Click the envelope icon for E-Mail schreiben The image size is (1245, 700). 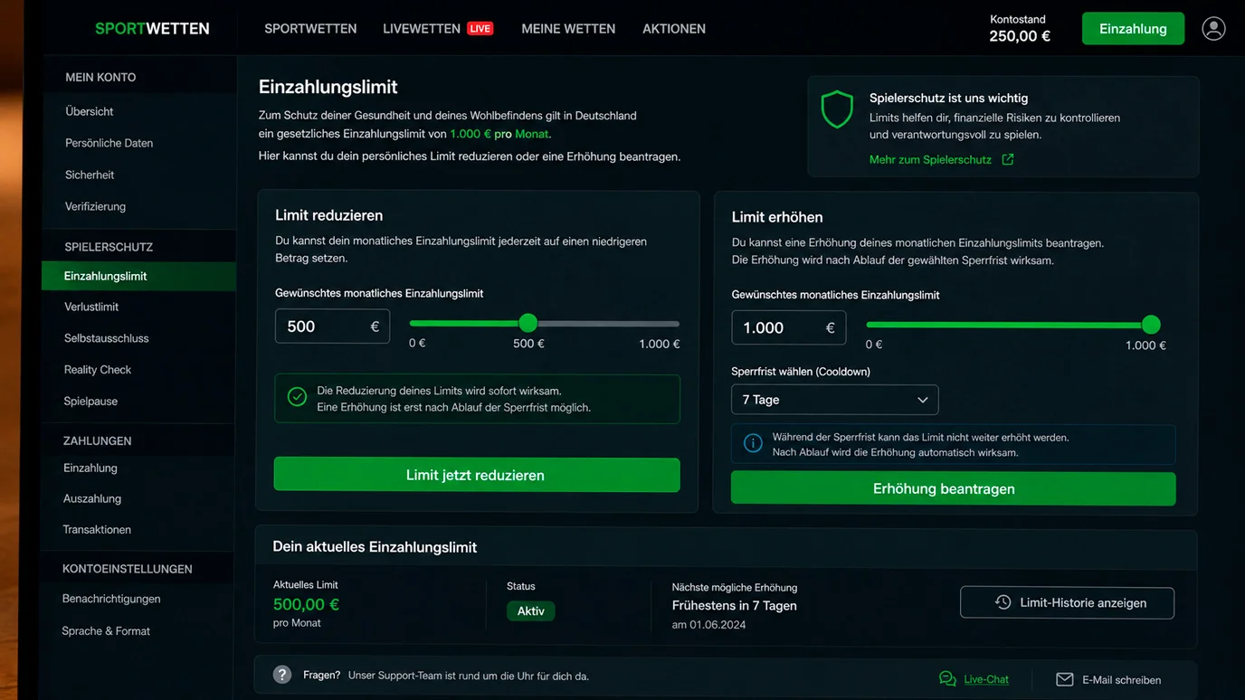coord(1065,679)
